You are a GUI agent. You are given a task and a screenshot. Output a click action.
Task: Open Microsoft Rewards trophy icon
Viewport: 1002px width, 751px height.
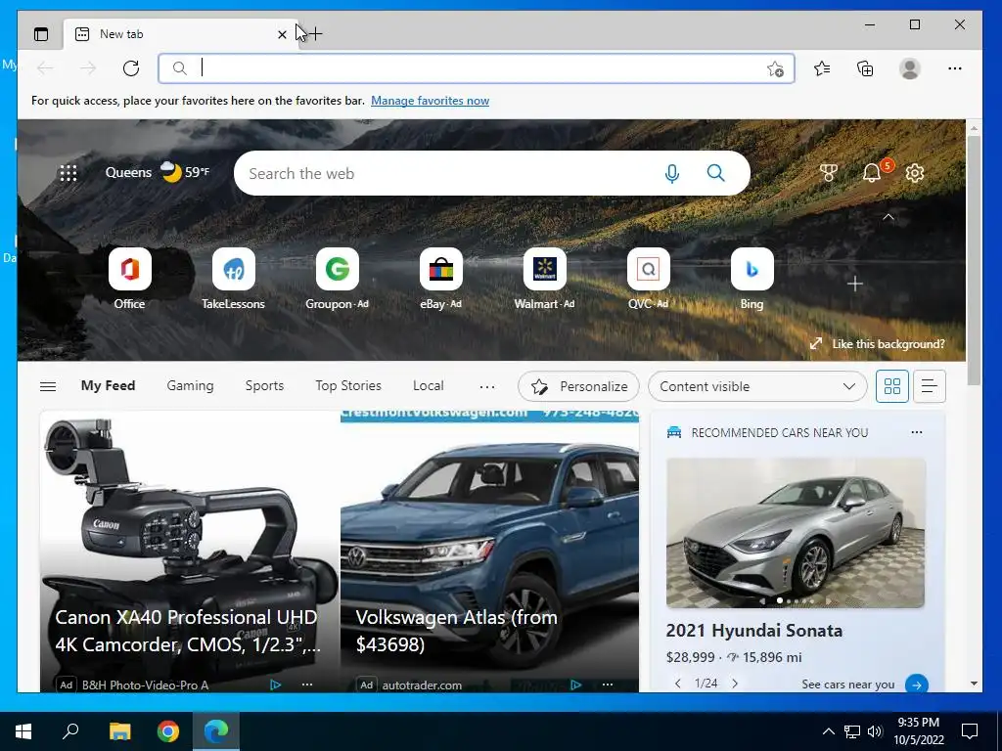point(828,172)
